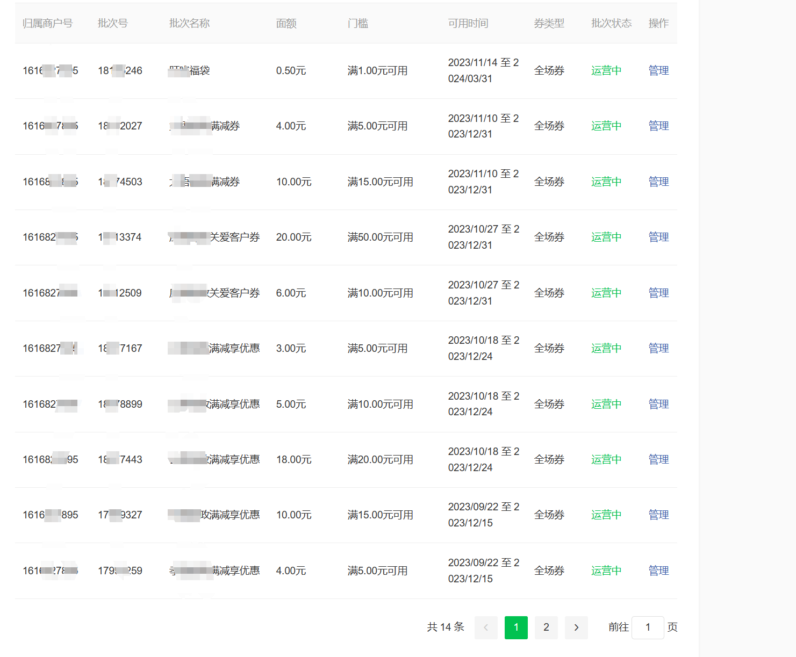This screenshot has width=796, height=657.
Task: Manage the batch ending in 9327
Action: [x=658, y=515]
